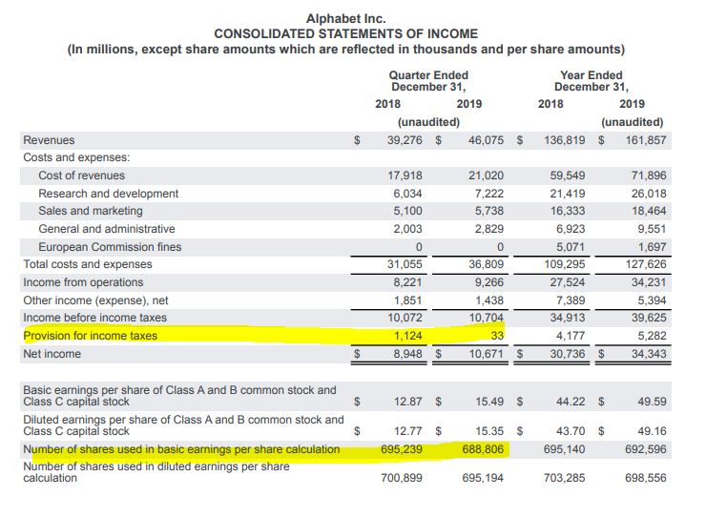706x517 pixels.
Task: Select diluted EPS value 43.70
Action: tap(571, 431)
